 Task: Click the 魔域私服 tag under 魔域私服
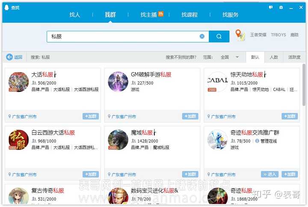pyautogui.click(x=161, y=147)
